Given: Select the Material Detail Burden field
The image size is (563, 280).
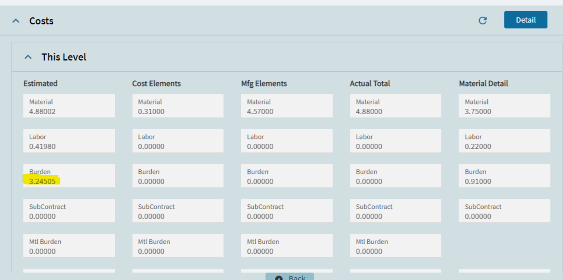Looking at the screenshot, I should (505, 176).
